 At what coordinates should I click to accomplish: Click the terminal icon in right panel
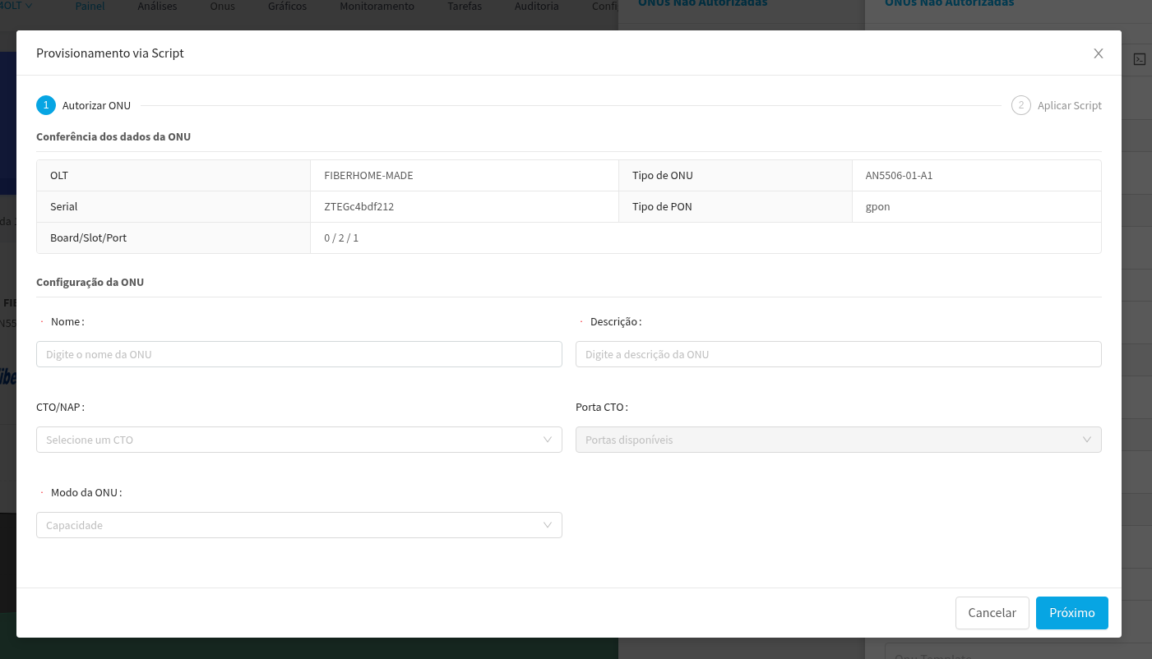point(1139,59)
